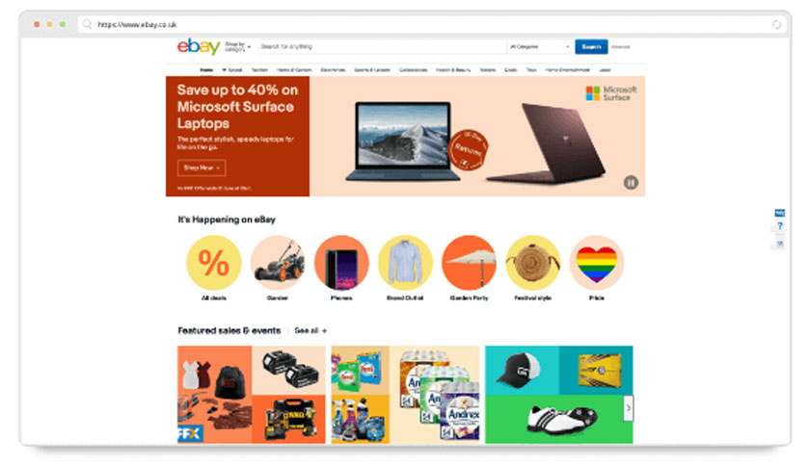This screenshot has height=466, width=810.
Task: Open the See all link
Action: coord(310,330)
